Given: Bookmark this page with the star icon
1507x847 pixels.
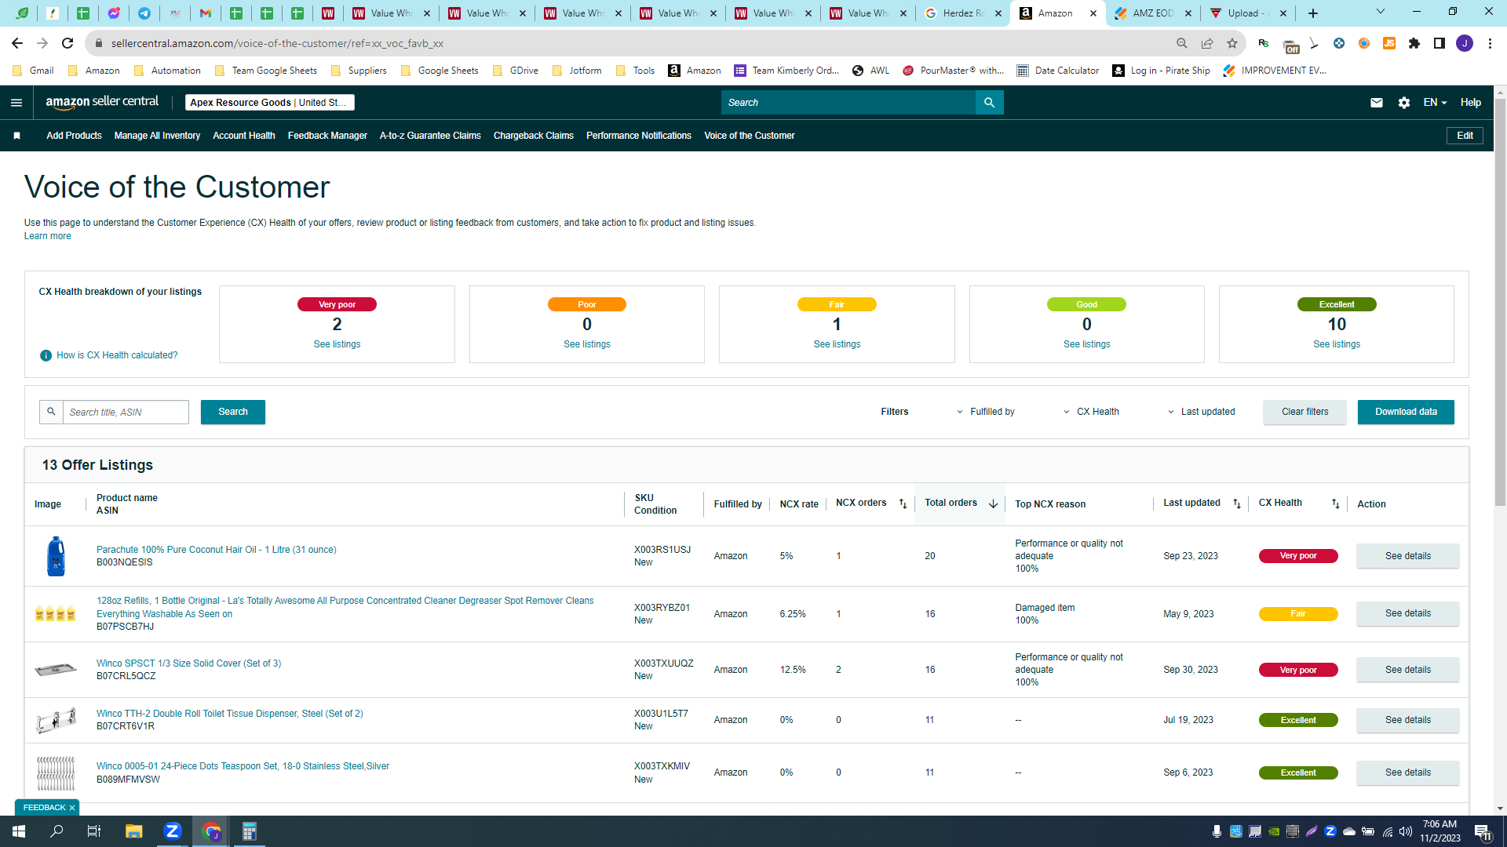Looking at the screenshot, I should coord(1232,43).
